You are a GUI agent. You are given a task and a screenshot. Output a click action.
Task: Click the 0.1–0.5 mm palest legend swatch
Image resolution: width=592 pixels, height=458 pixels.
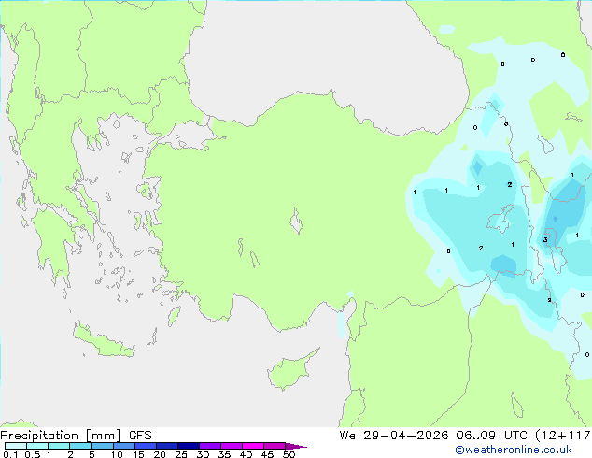coord(16,446)
